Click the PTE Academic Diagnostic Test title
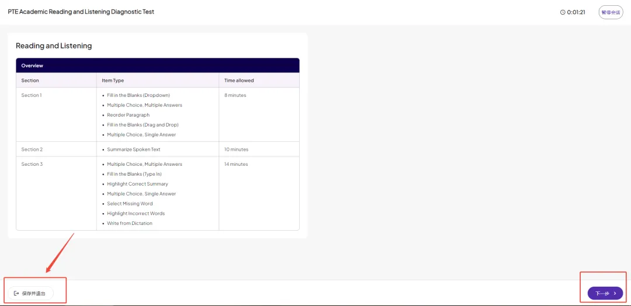 (x=81, y=12)
